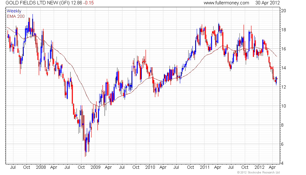
Task: Click the Oct label right before 2009
Action: point(81,167)
